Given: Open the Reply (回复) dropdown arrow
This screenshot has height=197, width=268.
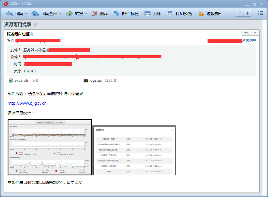Looking at the screenshot, I should coord(26,13).
